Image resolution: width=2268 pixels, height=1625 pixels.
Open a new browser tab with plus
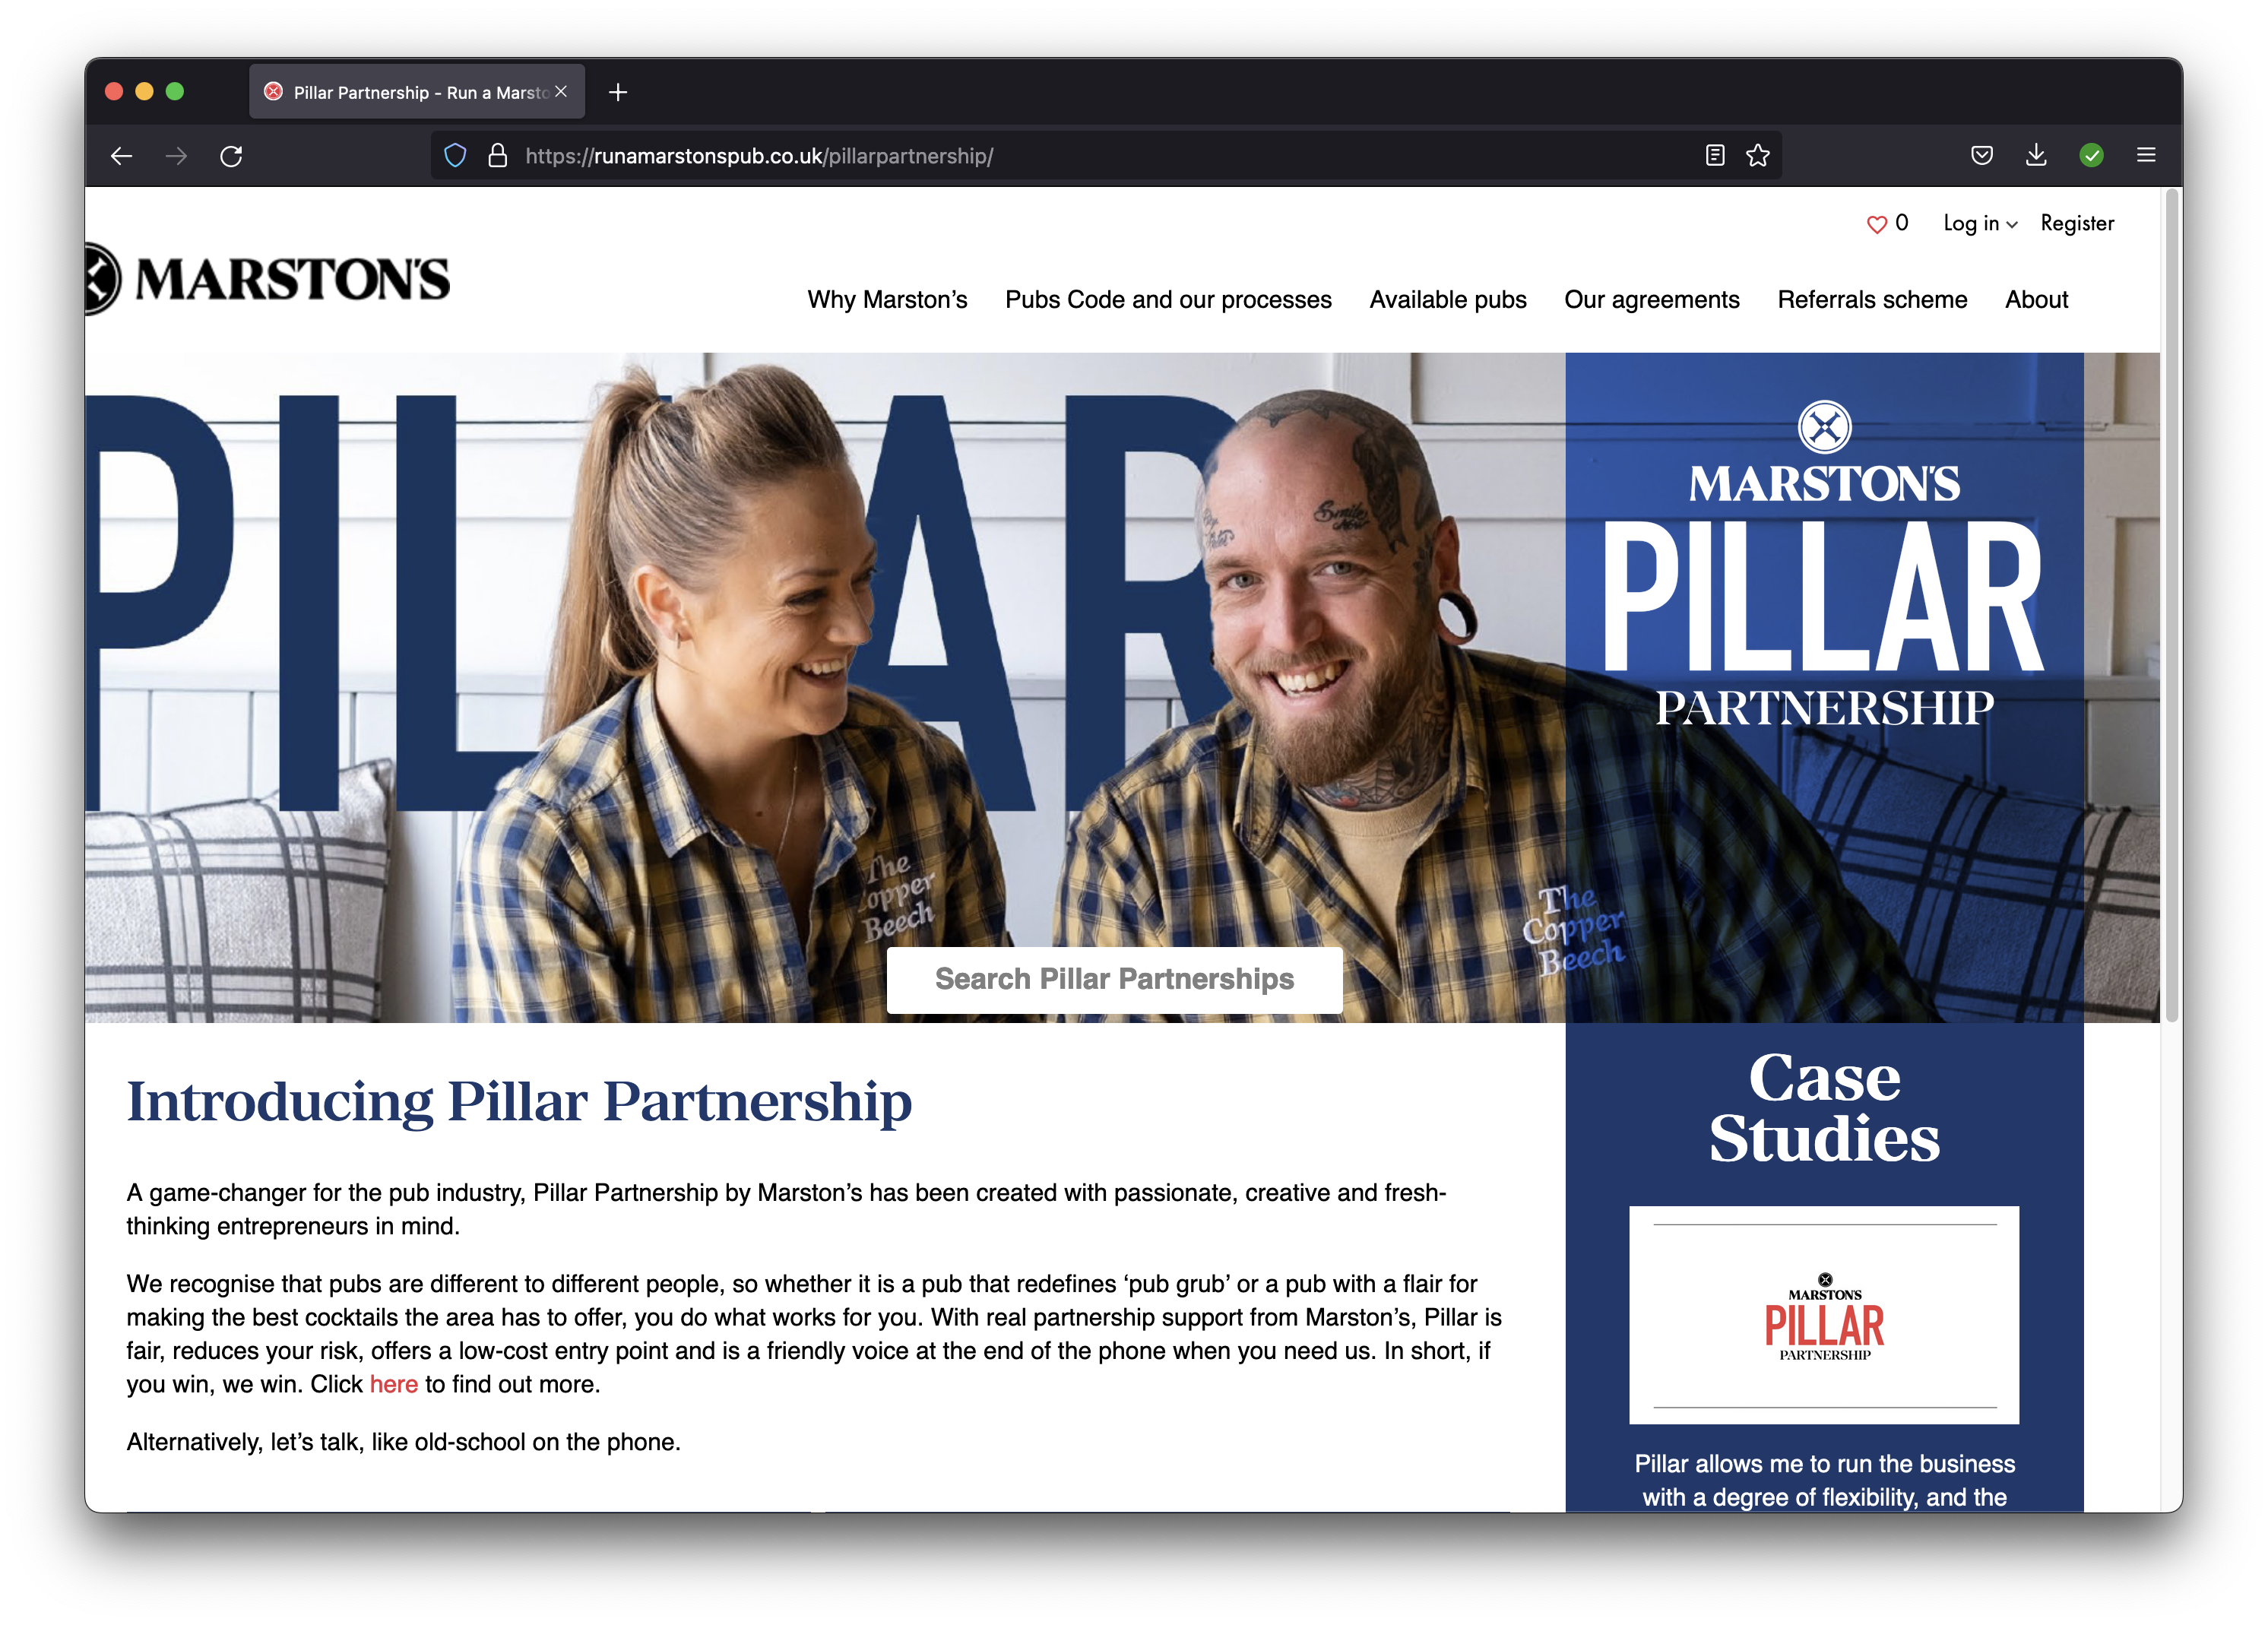[x=618, y=92]
